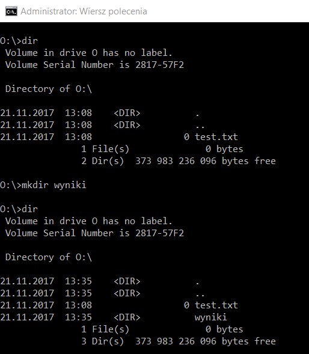
Task: Click the 'wyniki' directory entry
Action: click(x=210, y=317)
